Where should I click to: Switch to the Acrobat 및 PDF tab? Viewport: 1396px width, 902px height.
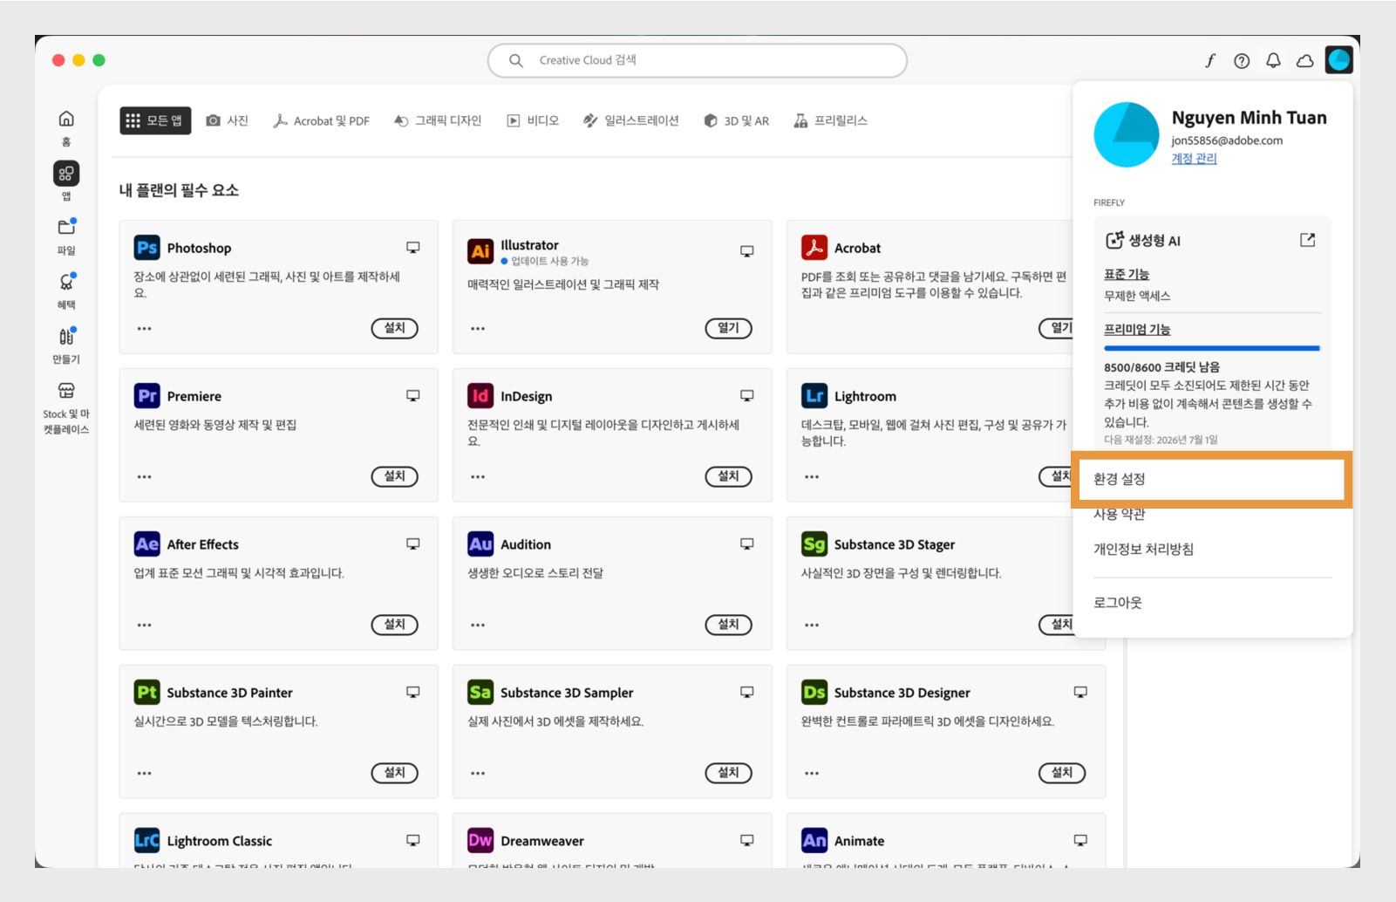pos(321,120)
